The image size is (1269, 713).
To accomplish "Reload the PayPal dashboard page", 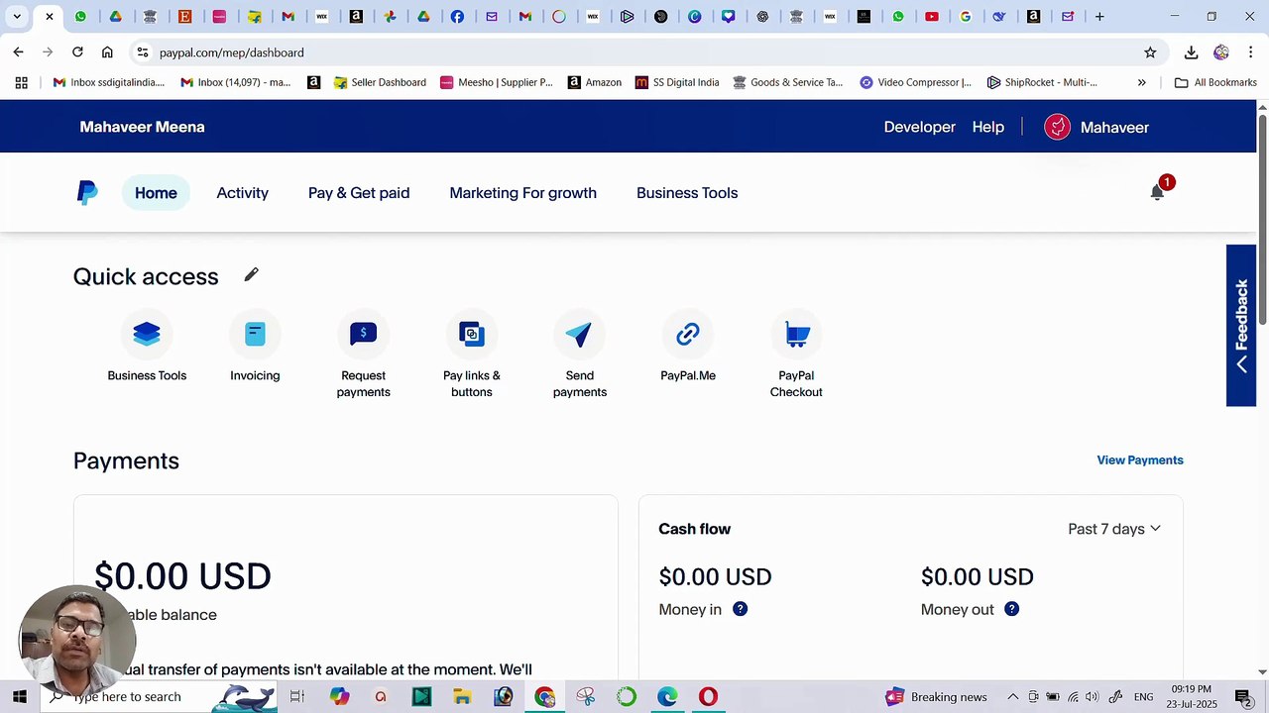I will click(x=77, y=52).
